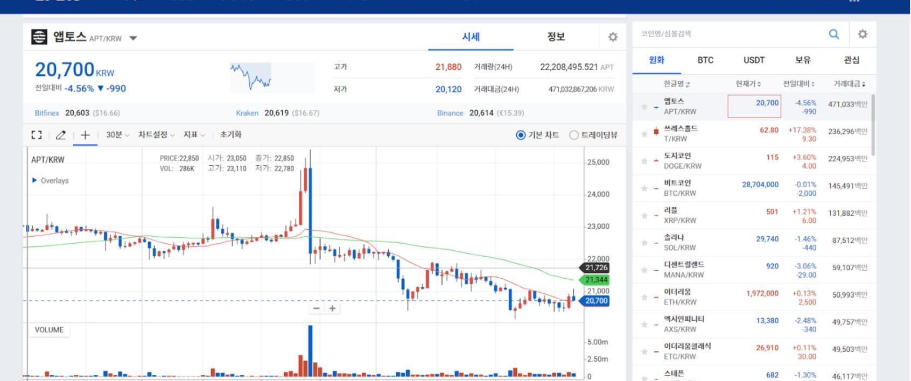Switch to the 정보 tab
911x381 pixels.
[x=556, y=37]
